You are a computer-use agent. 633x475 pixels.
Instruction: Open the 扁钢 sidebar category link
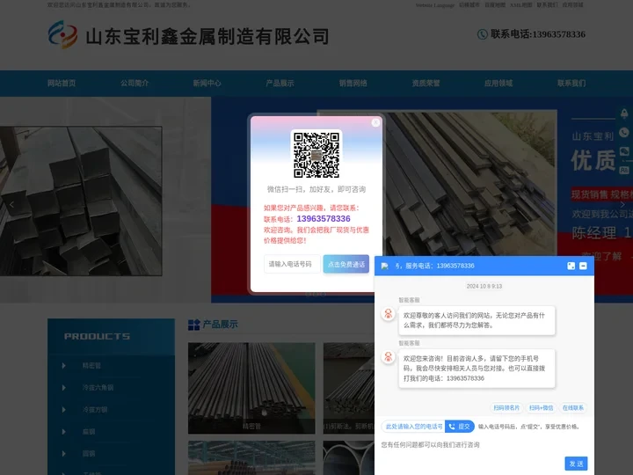coord(89,432)
